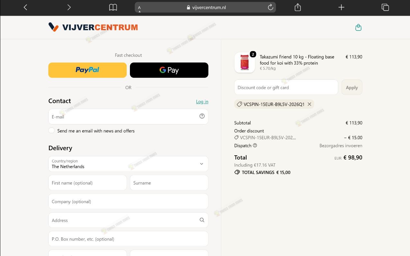Screen dimensions: 410x256
Task: Show all open tabs overview
Action: (385, 7)
